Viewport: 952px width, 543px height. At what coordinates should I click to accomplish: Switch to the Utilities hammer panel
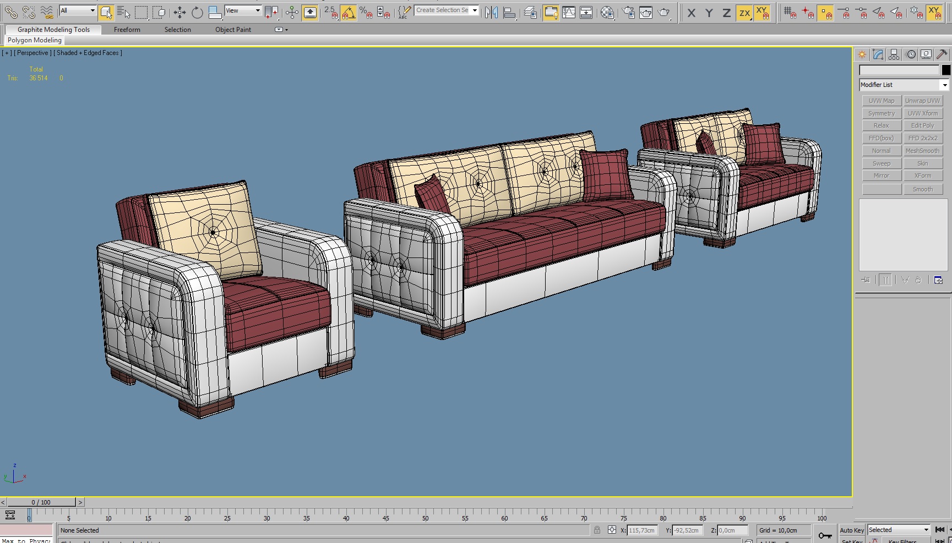[942, 54]
